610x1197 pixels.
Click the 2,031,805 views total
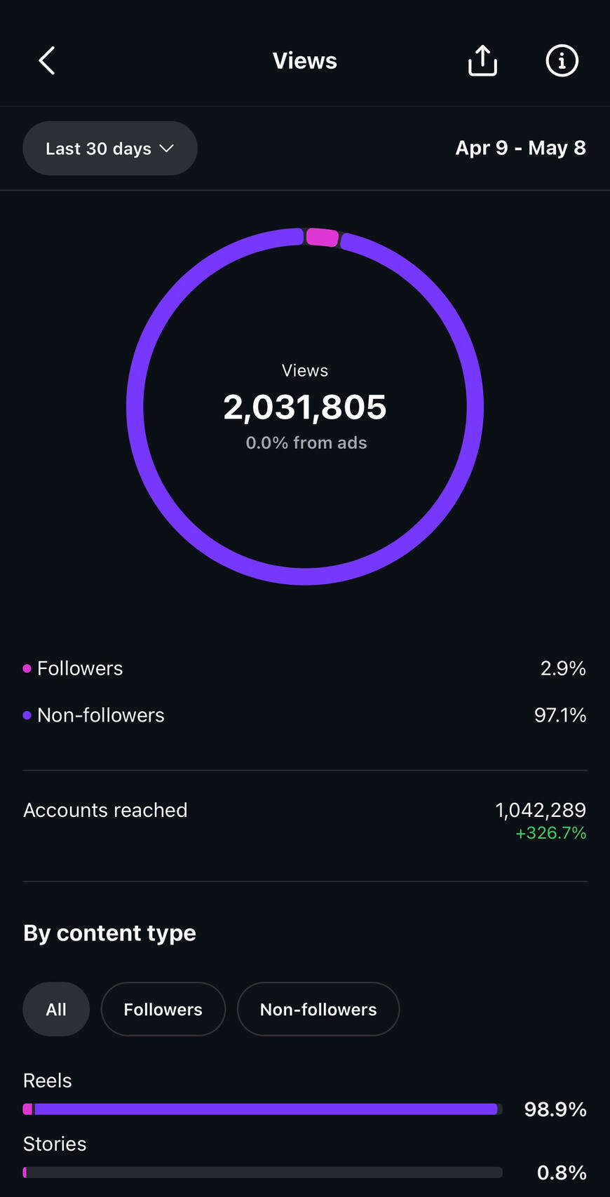(x=305, y=407)
